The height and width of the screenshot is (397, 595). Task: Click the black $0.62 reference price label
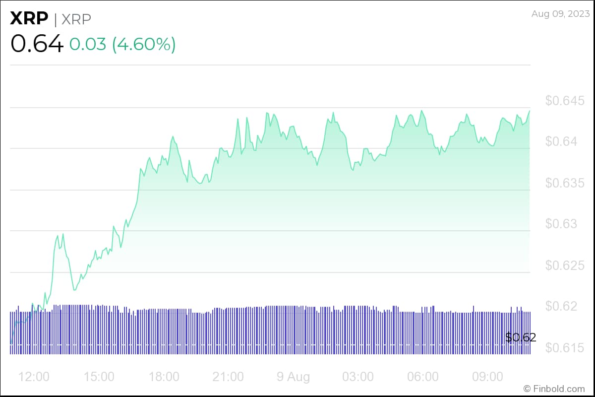(x=521, y=337)
